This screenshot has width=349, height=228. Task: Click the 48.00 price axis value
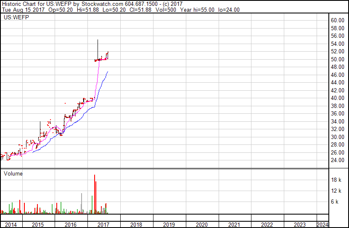click(337, 67)
